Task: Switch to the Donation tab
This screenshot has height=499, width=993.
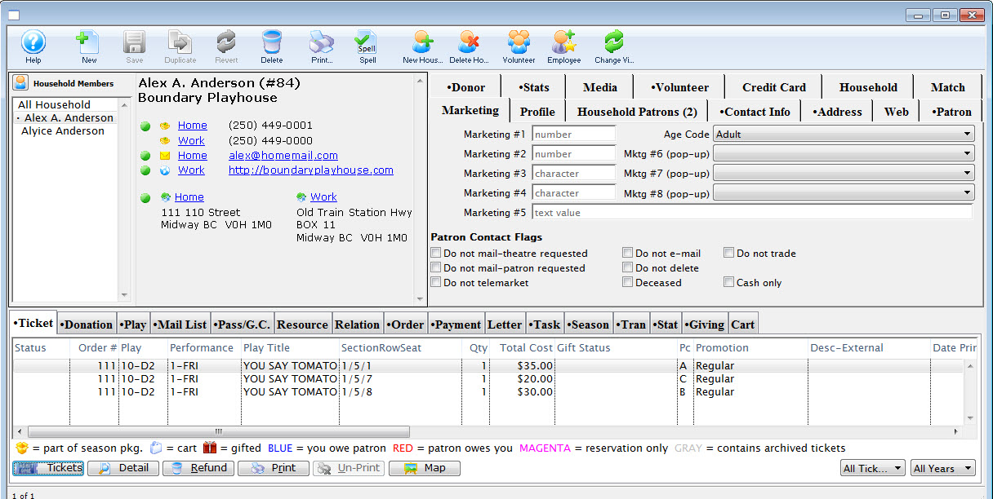Action: pyautogui.click(x=87, y=325)
